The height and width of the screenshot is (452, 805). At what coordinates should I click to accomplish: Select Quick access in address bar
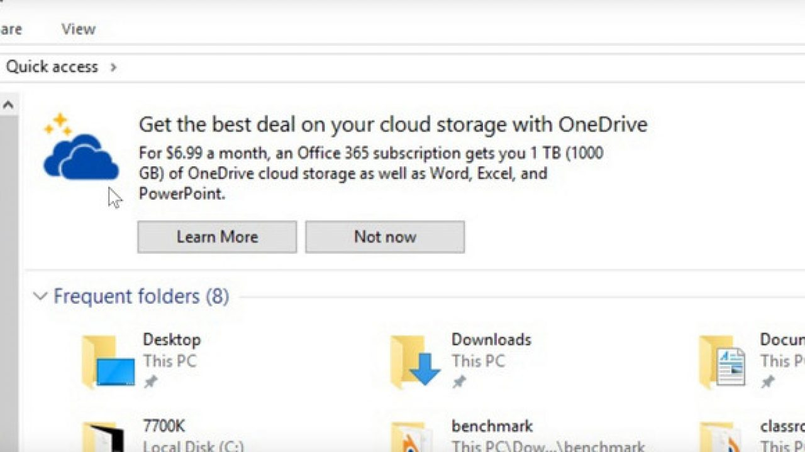(52, 67)
